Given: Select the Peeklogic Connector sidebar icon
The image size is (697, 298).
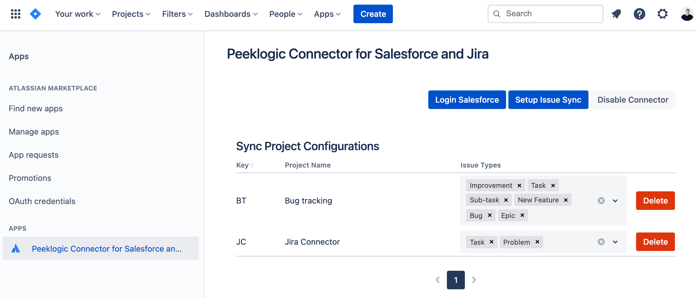Looking at the screenshot, I should pyautogui.click(x=16, y=248).
